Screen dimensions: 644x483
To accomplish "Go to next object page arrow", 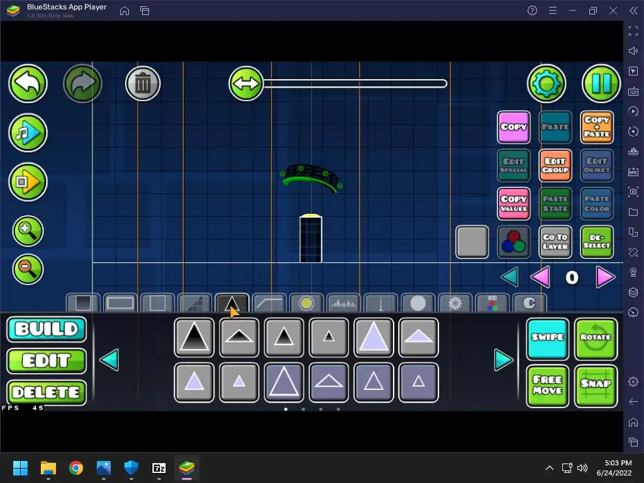I will tap(504, 360).
